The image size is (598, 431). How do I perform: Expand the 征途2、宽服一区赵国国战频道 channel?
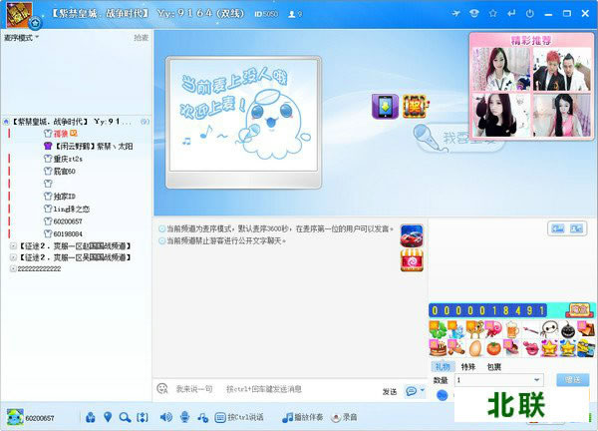point(11,244)
